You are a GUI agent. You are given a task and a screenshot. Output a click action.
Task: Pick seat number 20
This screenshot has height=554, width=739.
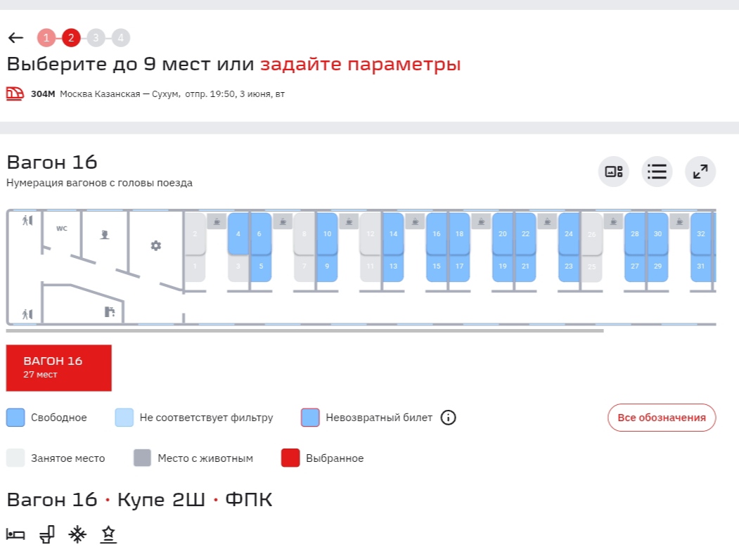503,233
